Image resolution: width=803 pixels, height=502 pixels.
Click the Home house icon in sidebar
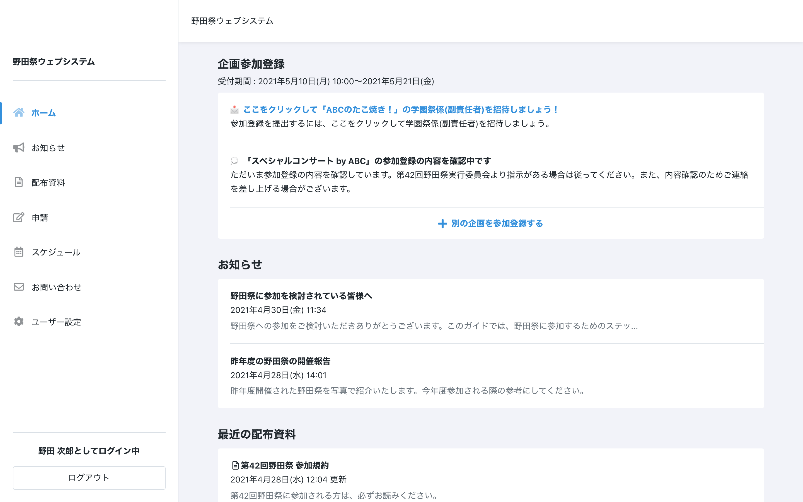[x=19, y=113]
